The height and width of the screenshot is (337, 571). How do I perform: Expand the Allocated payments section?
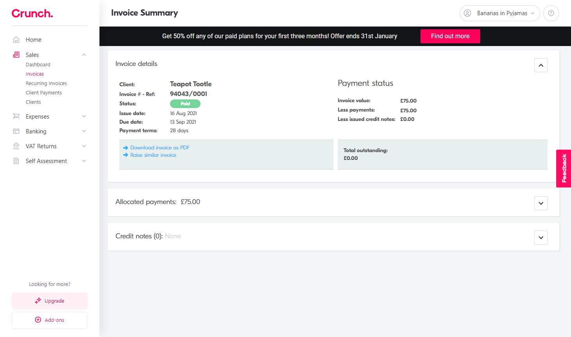click(541, 203)
